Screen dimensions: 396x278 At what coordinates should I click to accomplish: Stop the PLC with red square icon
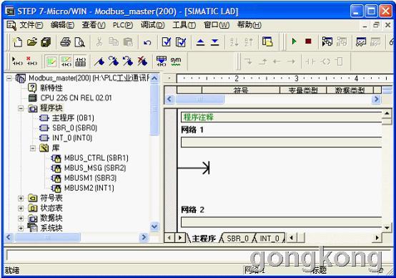[x=308, y=41]
